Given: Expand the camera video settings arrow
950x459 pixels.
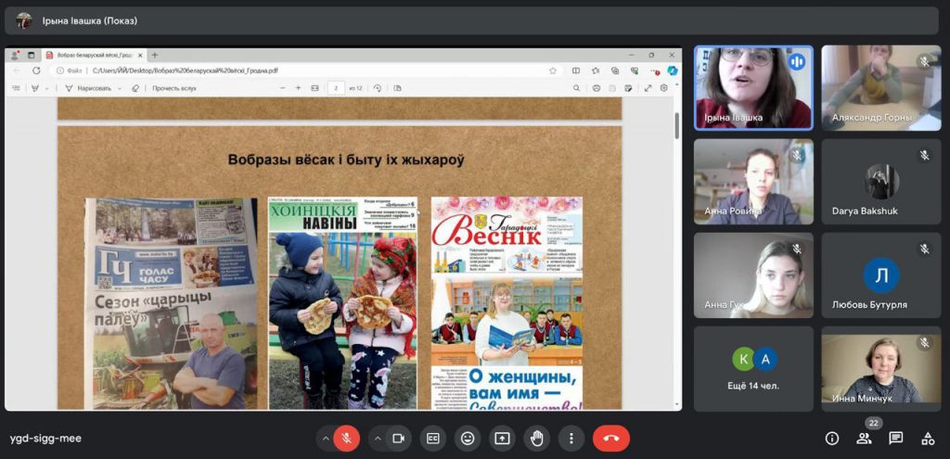Looking at the screenshot, I should point(377,438).
